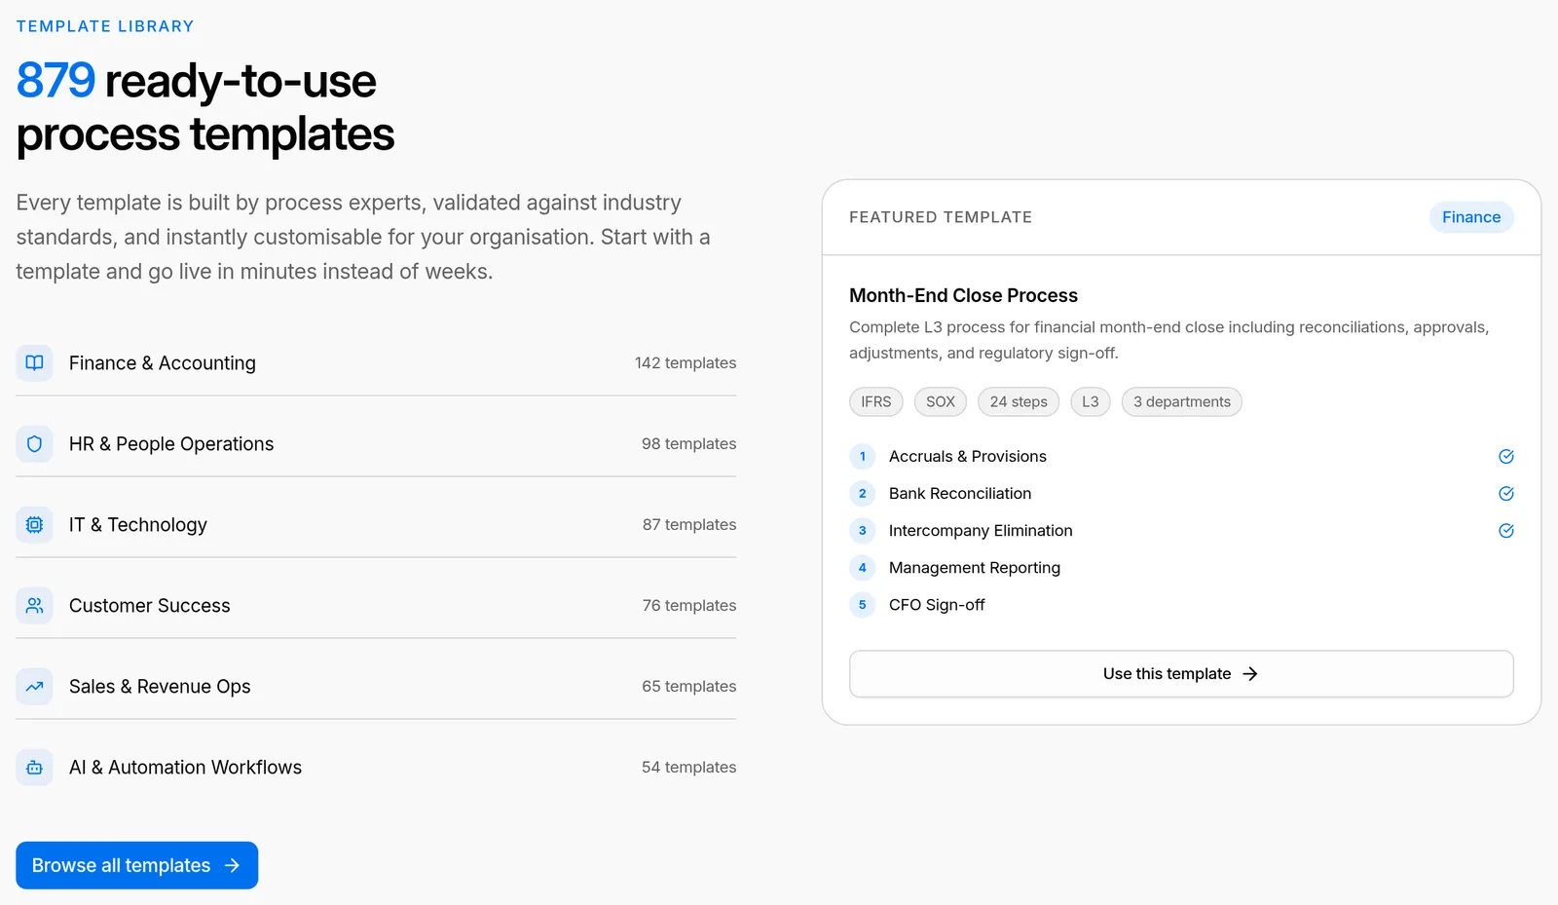Image resolution: width=1558 pixels, height=905 pixels.
Task: Click the 98 templates count
Action: point(688,443)
